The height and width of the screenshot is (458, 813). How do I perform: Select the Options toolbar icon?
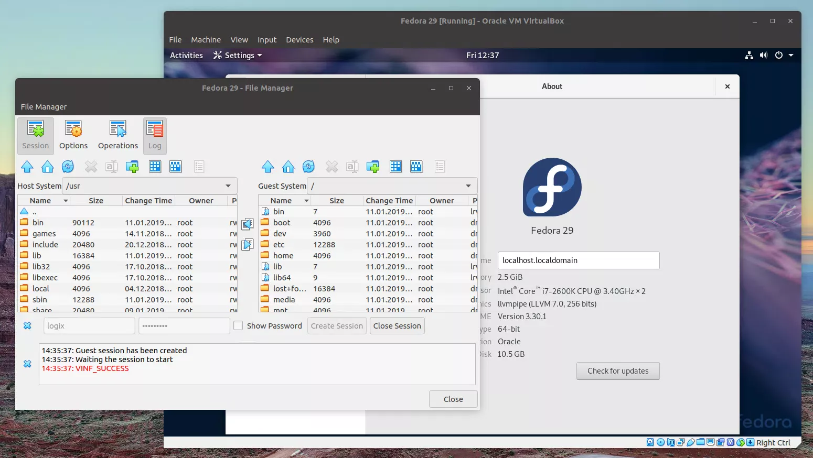tap(73, 135)
